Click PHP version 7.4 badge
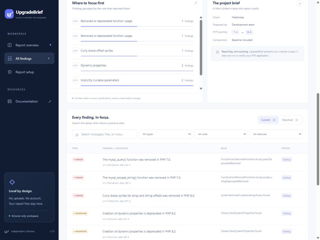320x240 pixels. pyautogui.click(x=235, y=32)
